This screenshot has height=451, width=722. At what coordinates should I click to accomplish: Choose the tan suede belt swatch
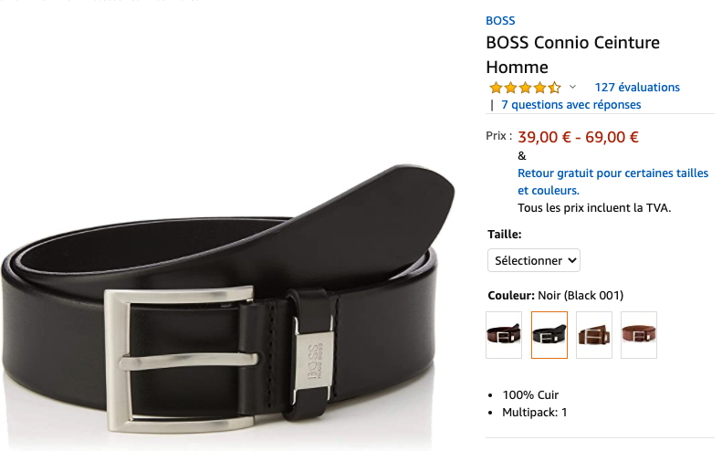pyautogui.click(x=594, y=335)
